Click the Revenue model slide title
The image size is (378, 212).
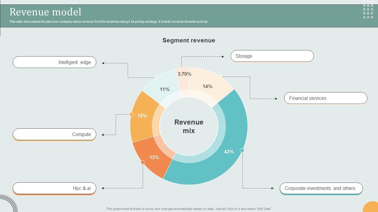pos(45,12)
